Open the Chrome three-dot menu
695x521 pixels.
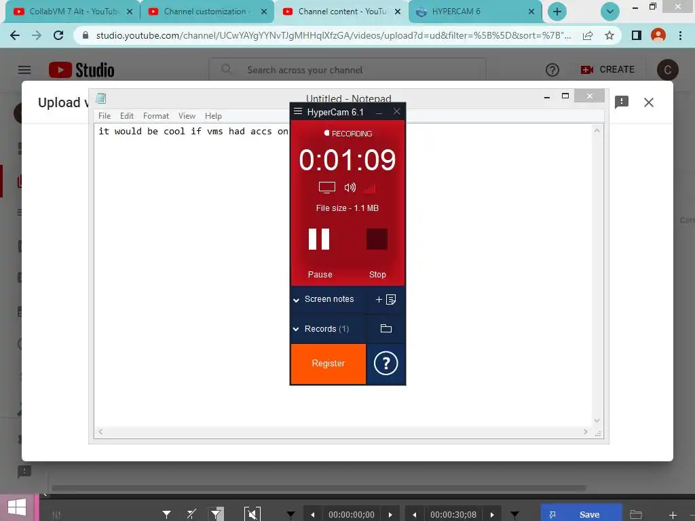click(680, 35)
